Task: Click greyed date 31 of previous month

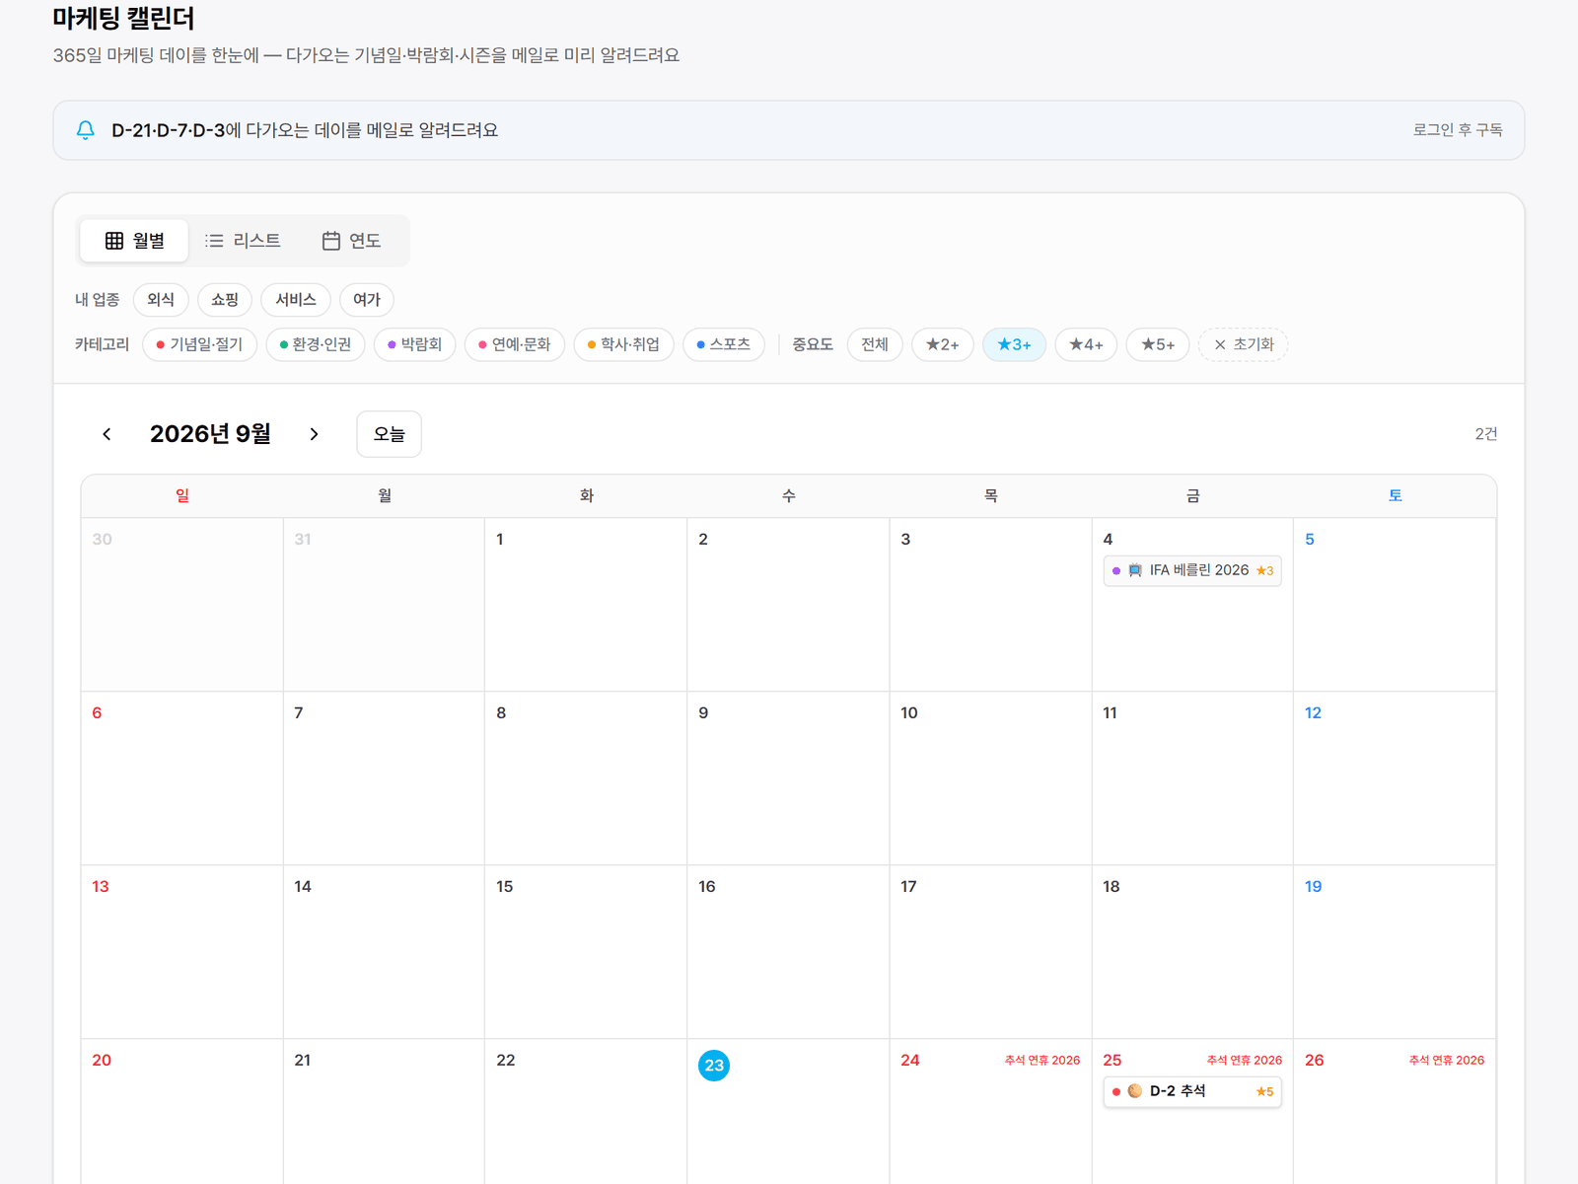Action: point(303,540)
